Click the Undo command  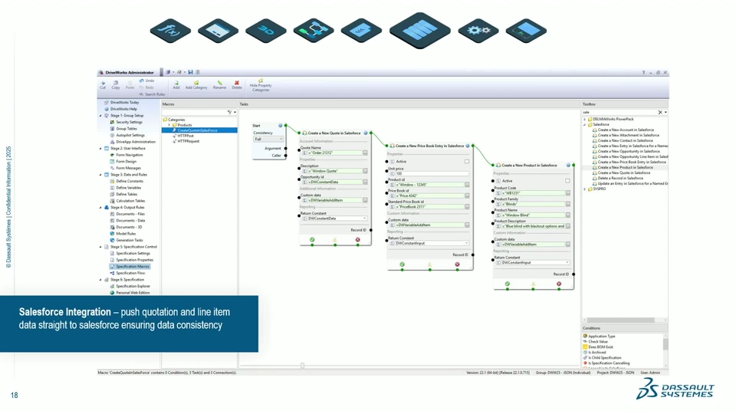click(x=146, y=80)
